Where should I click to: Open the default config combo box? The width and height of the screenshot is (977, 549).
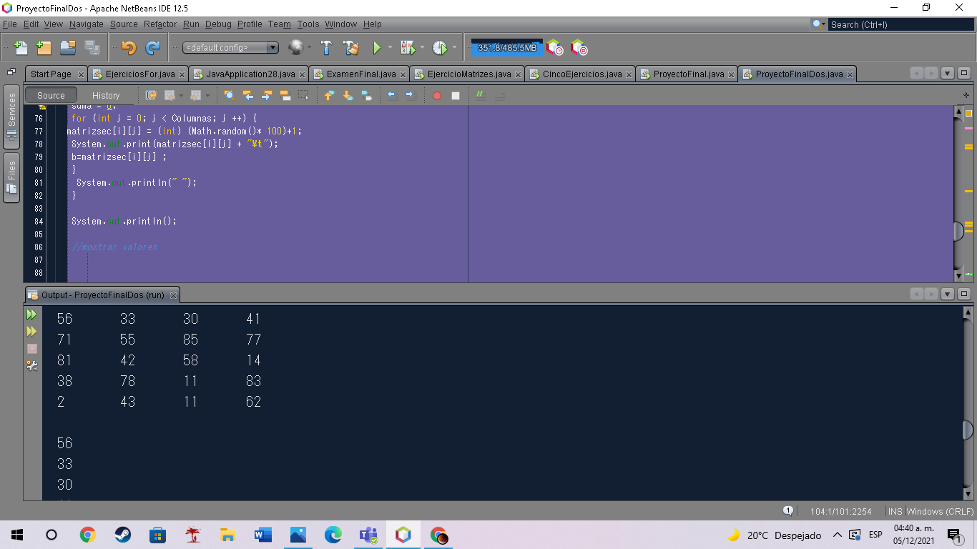tap(230, 48)
